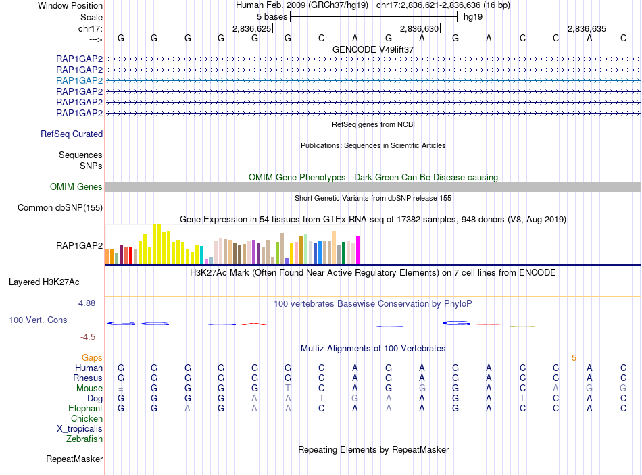This screenshot has width=642, height=475.
Task: Select the Elephant alignment row label
Action: 86,408
